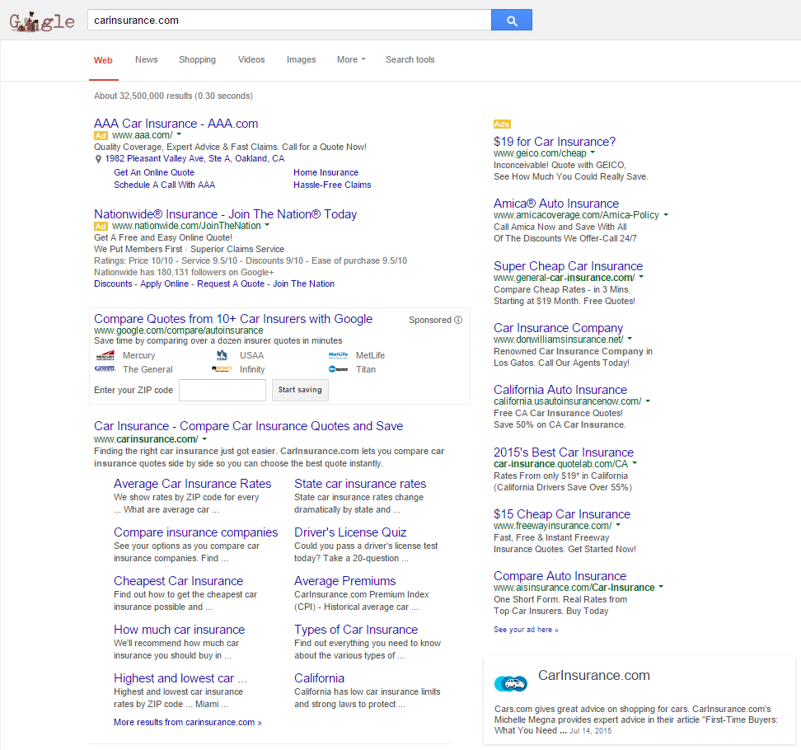Open Car Insurance - Compare Car Insurance Quotes result
This screenshot has height=750, width=801.
click(248, 426)
